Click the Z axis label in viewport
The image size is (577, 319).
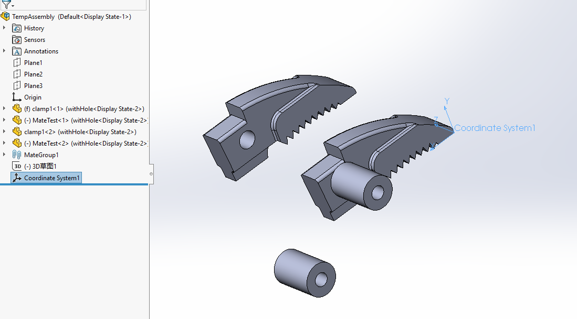point(436,120)
